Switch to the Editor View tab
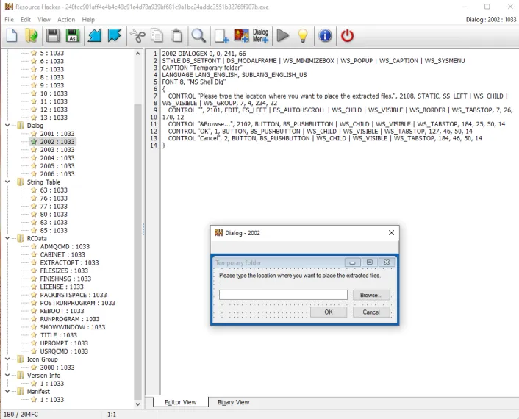 180,402
